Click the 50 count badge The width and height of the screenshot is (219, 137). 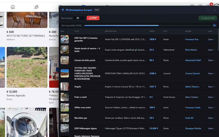[214, 25]
